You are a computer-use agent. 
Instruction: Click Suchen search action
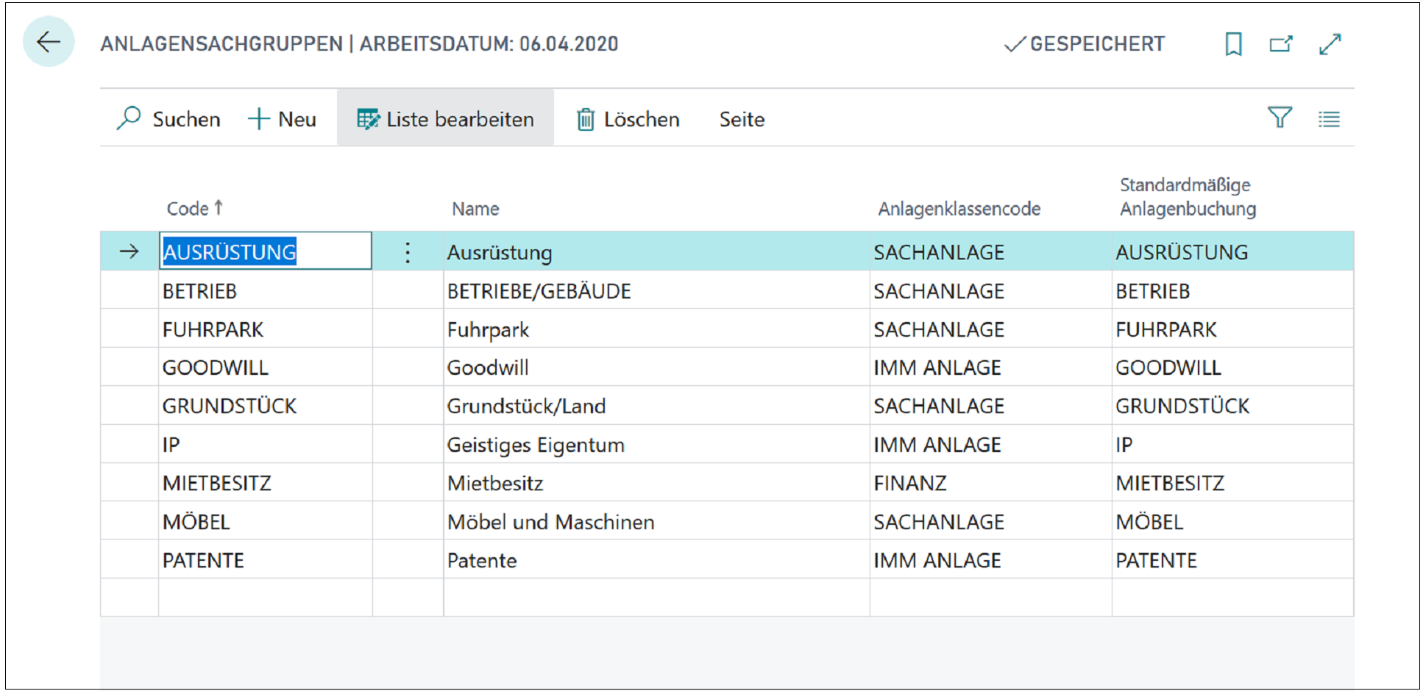pos(168,118)
